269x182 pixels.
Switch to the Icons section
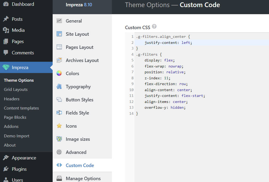click(x=82, y=126)
